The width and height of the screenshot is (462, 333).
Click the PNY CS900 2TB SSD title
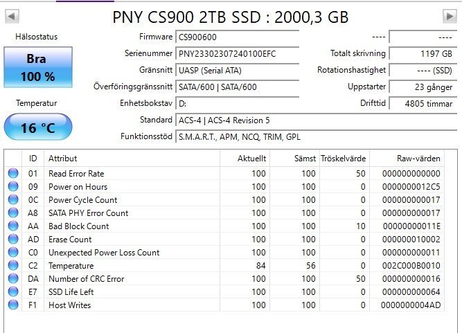coord(231,17)
